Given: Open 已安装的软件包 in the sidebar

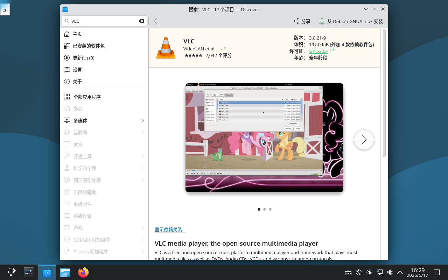Looking at the screenshot, I should (104, 46).
